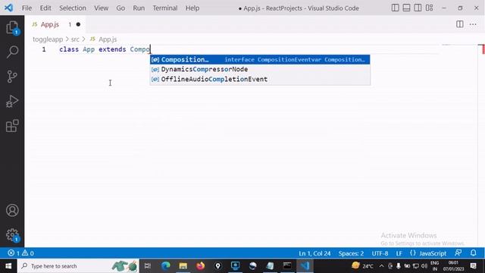
Task: Open the Extensions view
Action: (x=12, y=126)
